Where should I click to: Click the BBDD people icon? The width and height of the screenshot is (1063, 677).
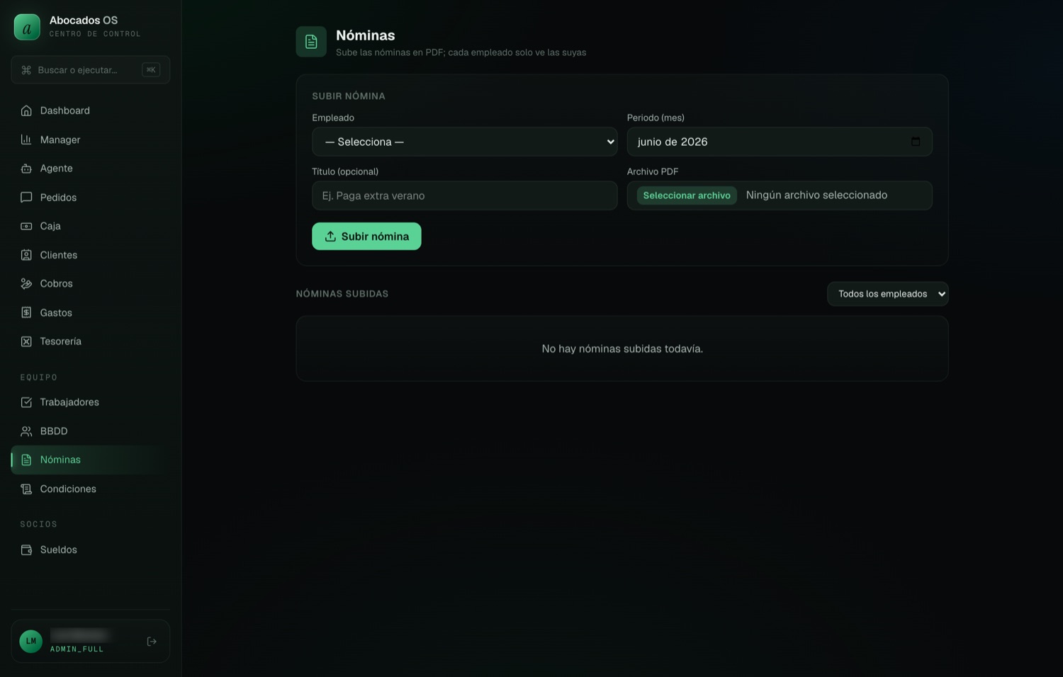click(26, 431)
